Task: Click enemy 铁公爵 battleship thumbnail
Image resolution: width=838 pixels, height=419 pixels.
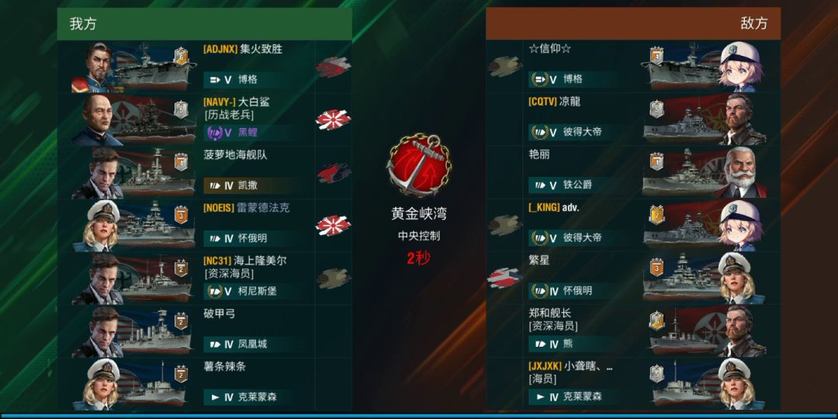Action: click(681, 173)
